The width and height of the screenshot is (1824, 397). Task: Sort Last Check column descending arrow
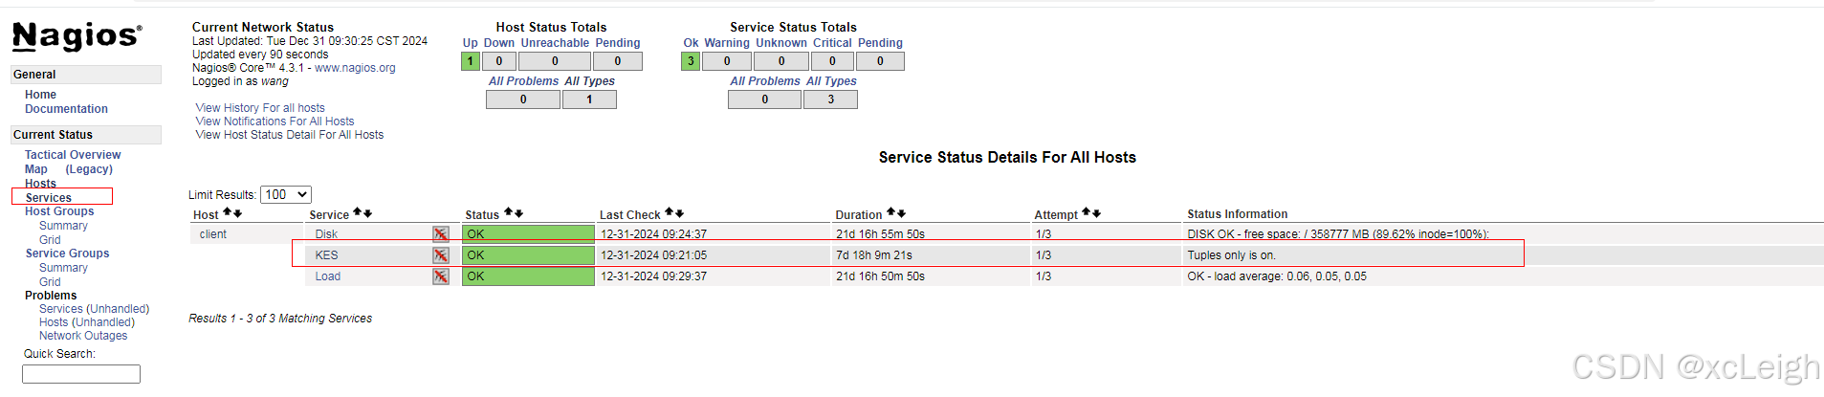click(679, 213)
